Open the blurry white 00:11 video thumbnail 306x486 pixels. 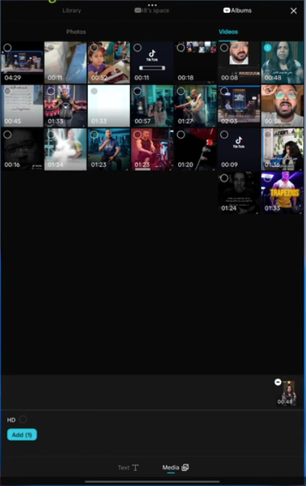click(x=66, y=63)
